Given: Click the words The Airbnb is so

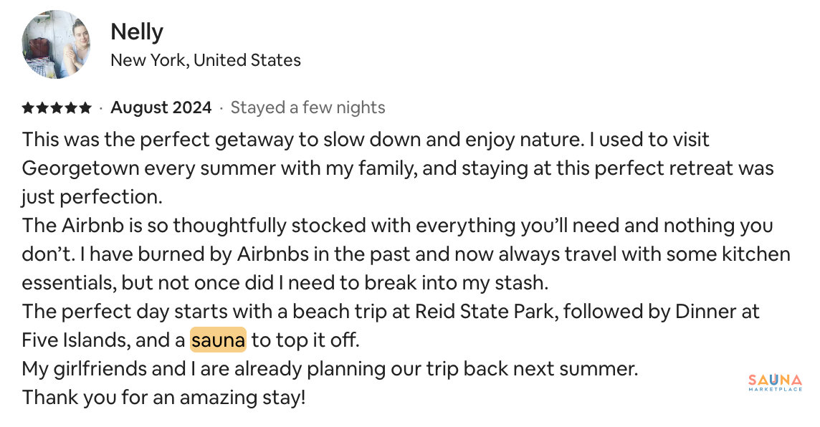Looking at the screenshot, I should [x=95, y=226].
